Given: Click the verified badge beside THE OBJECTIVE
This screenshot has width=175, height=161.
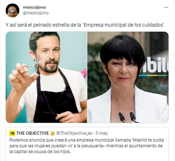Looking at the screenshot, I should tap(52, 133).
